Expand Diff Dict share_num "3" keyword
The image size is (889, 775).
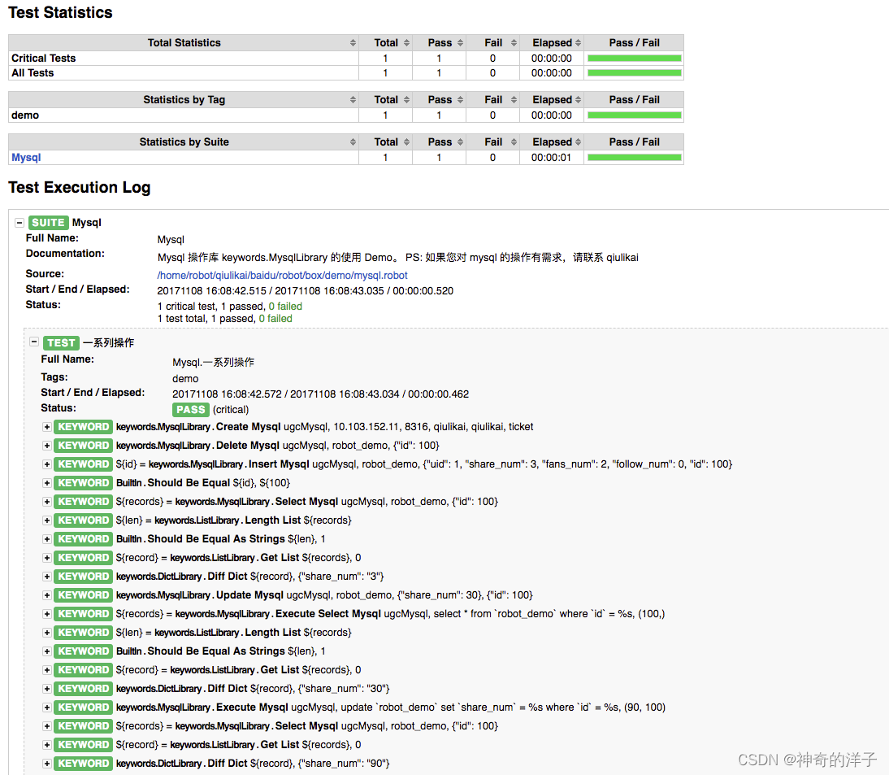pyautogui.click(x=46, y=577)
